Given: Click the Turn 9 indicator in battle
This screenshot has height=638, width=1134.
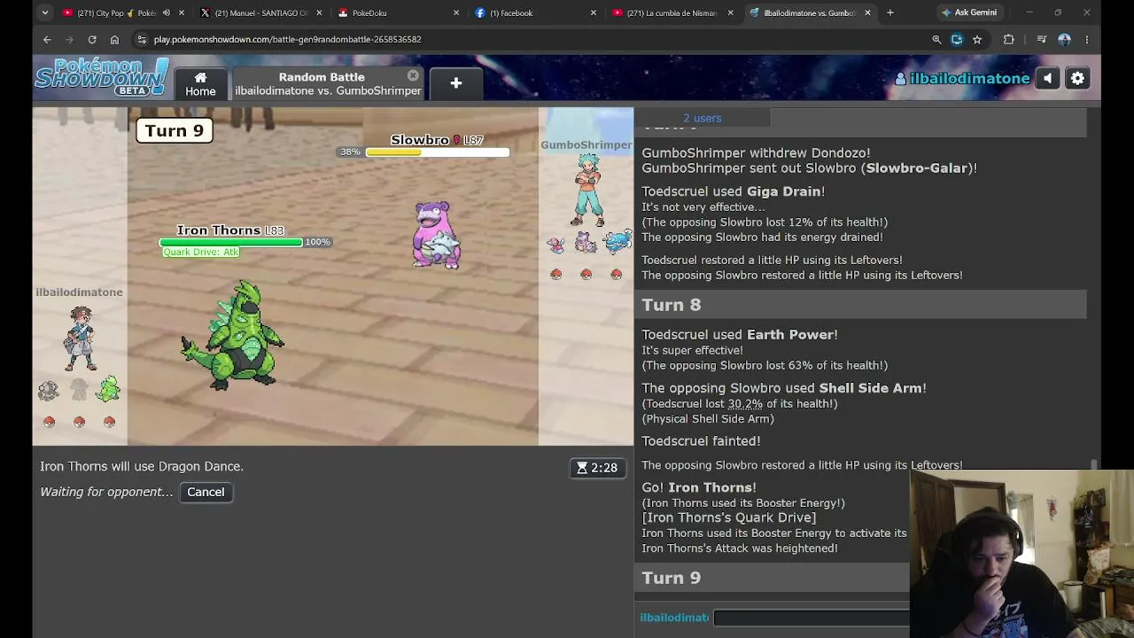Looking at the screenshot, I should click(175, 131).
